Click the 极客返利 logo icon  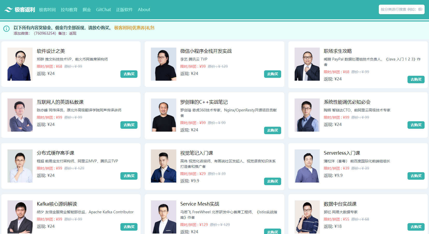pos(8,10)
